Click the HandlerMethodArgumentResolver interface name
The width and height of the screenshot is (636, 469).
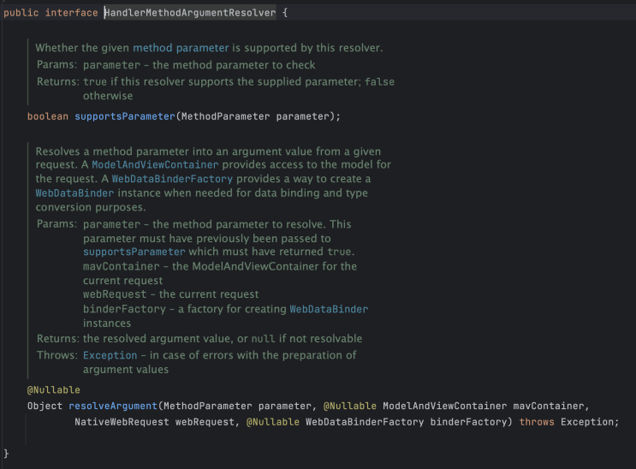[190, 13]
